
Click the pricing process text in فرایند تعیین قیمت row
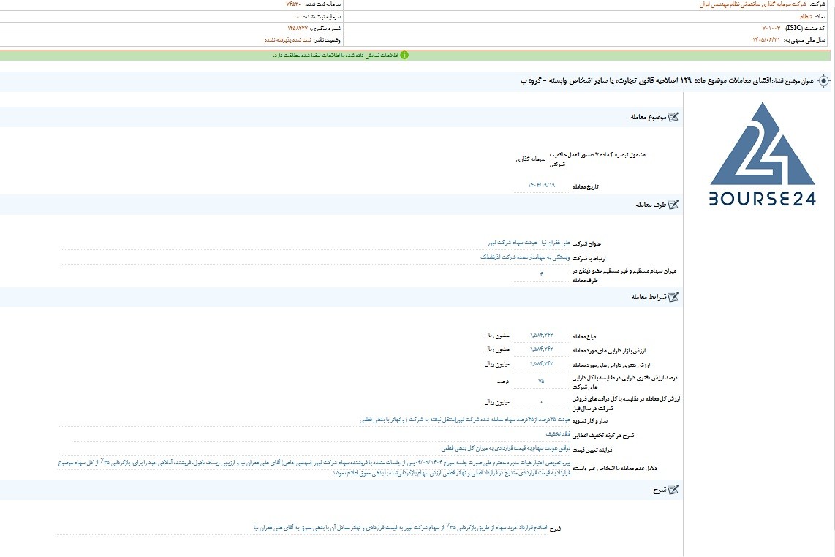[x=506, y=448]
